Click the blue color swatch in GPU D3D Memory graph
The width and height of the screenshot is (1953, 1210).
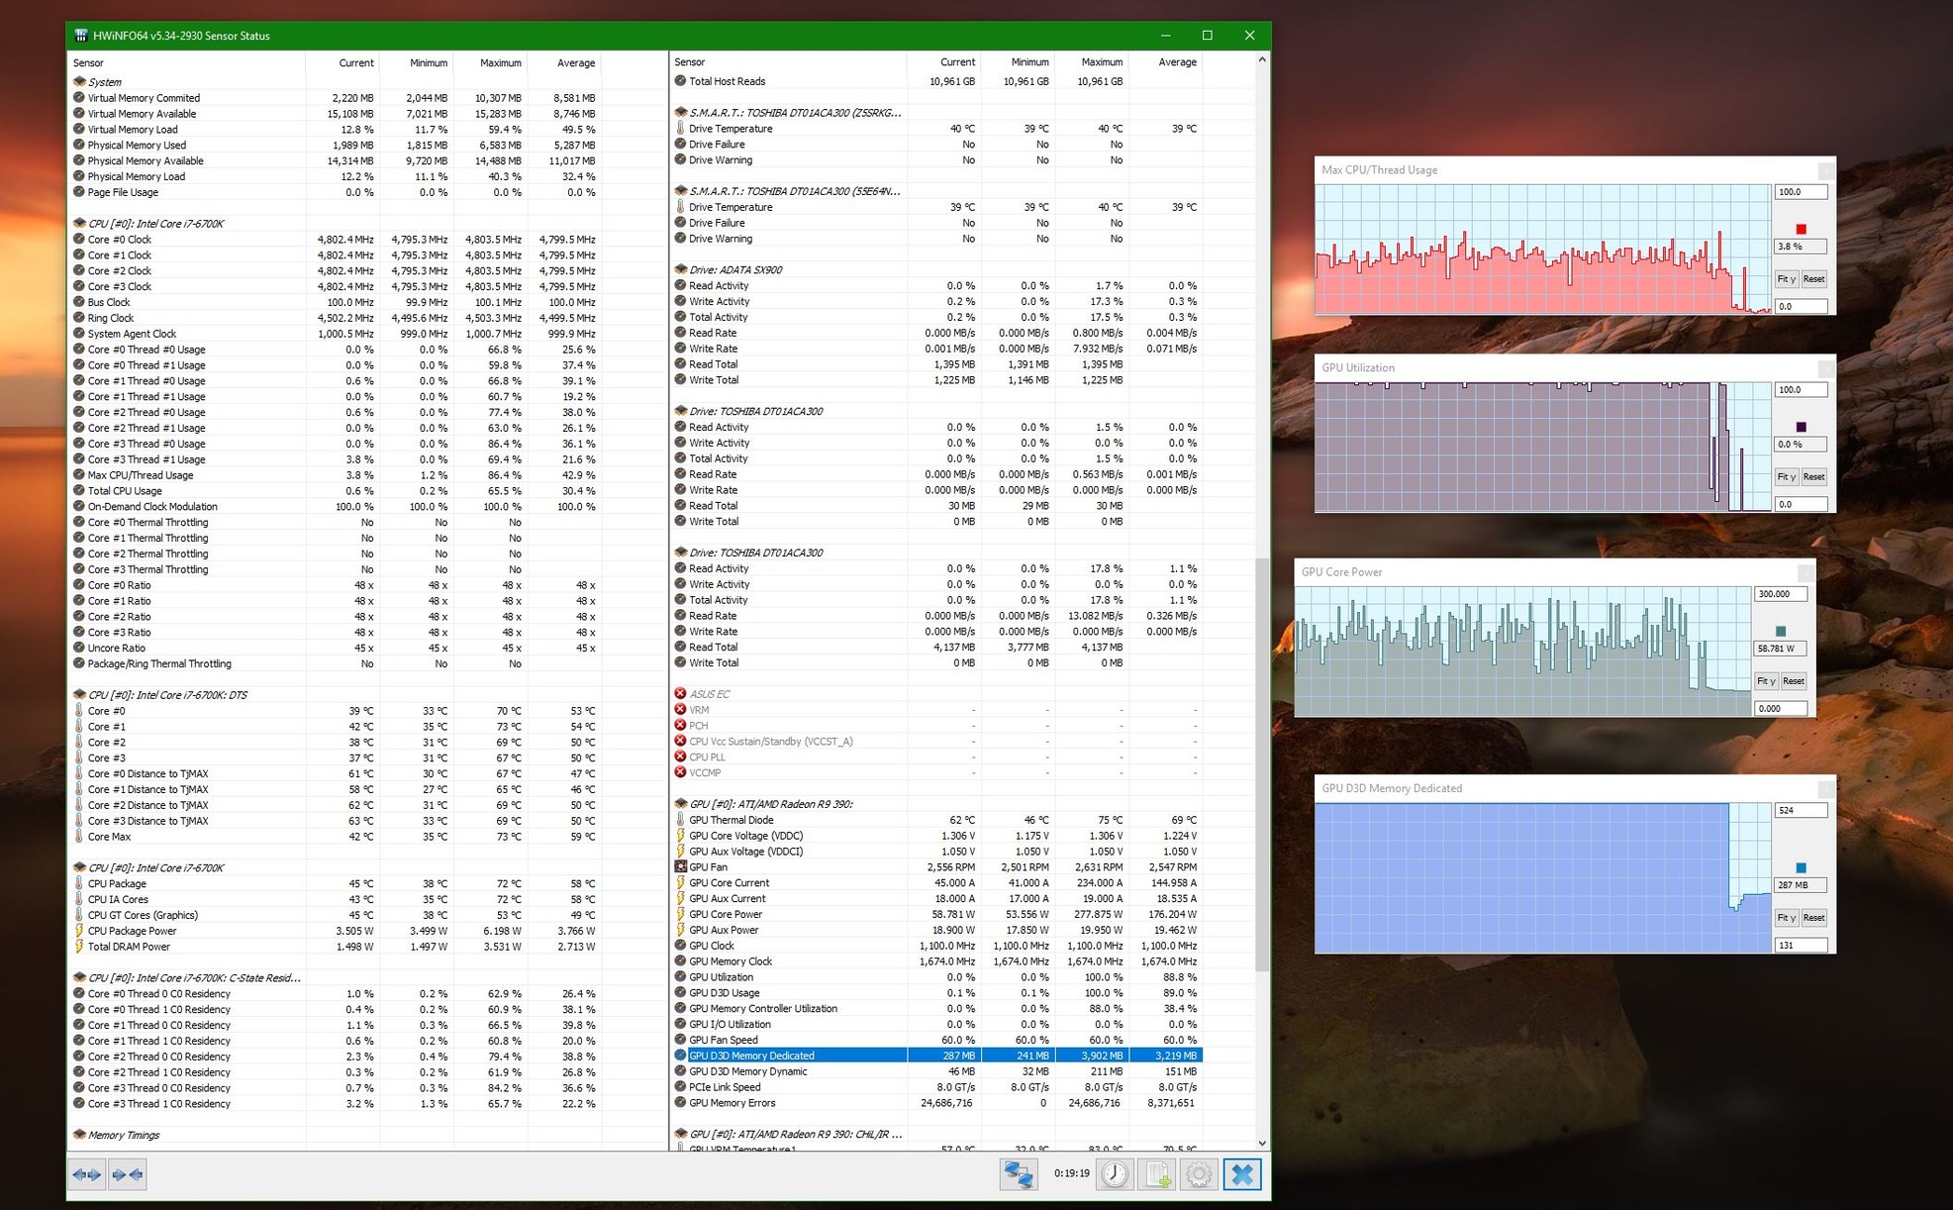1801,868
